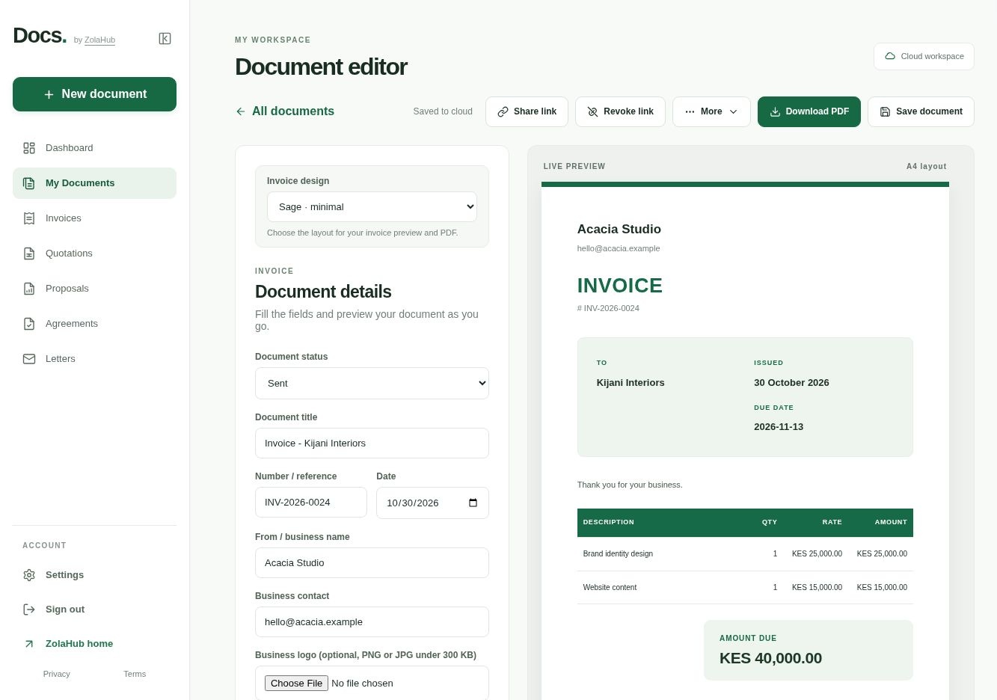Click the Number / reference input
997x700 pixels.
point(311,503)
